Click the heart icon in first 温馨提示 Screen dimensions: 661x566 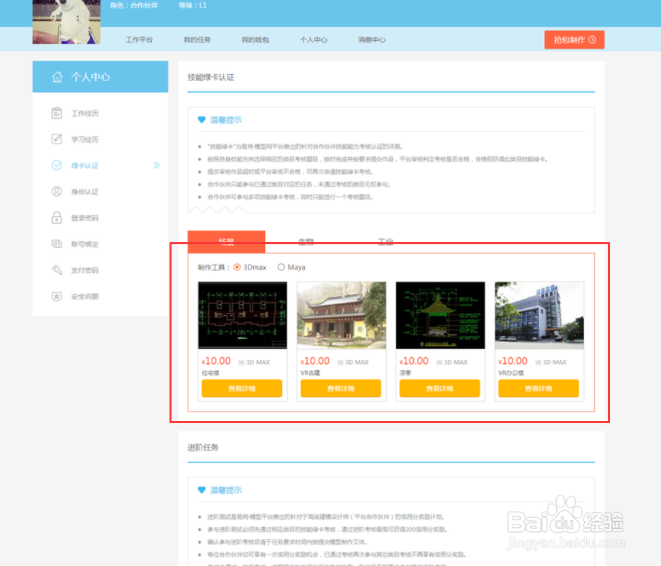[x=201, y=120]
